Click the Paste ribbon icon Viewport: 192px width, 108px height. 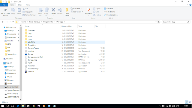(x=19, y=11)
